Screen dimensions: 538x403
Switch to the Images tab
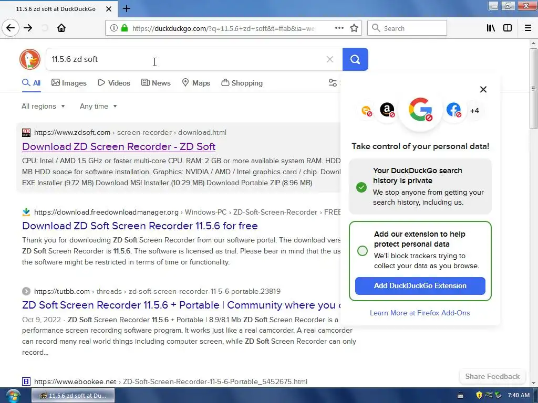pos(69,83)
